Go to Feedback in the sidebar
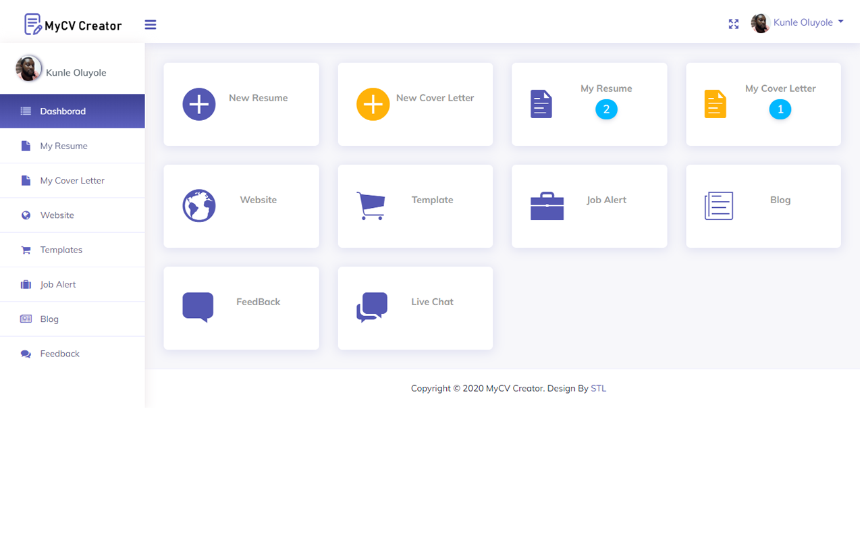 tap(59, 354)
